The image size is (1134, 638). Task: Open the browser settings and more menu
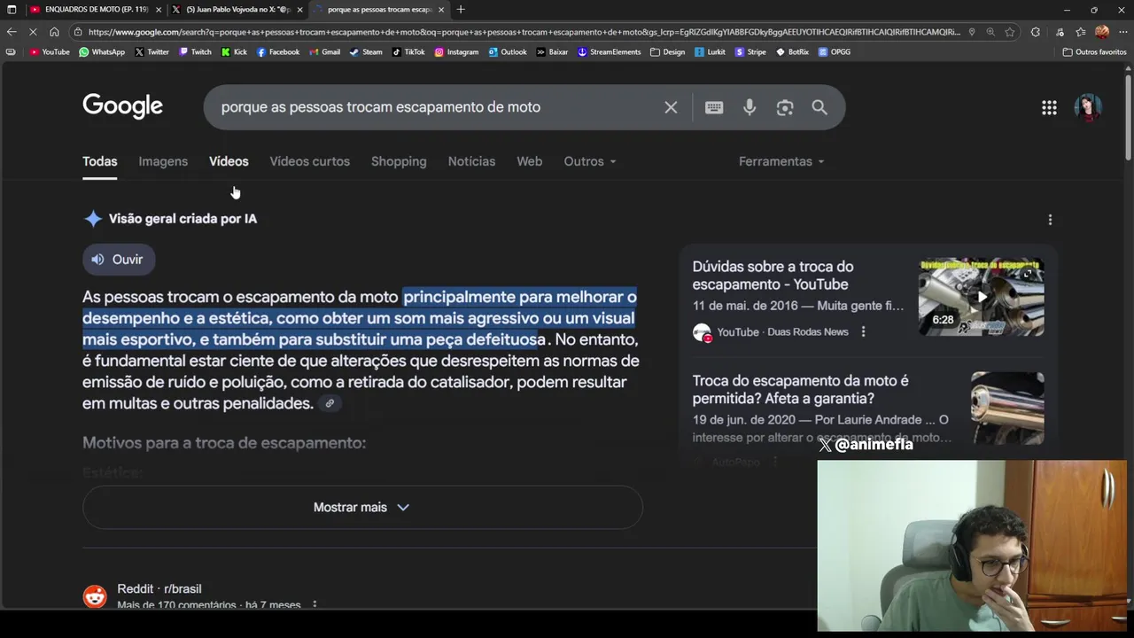[x=1122, y=32]
